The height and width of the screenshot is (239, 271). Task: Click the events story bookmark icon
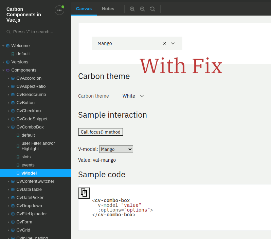tap(18, 165)
